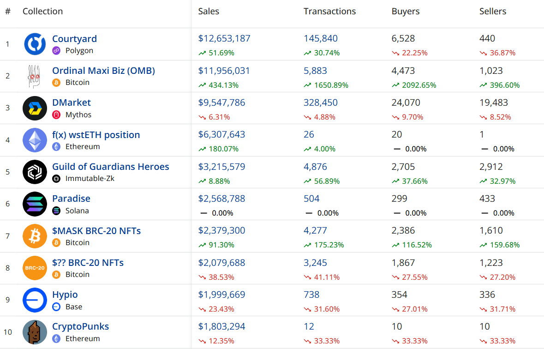Sort by the Transactions column header

pyautogui.click(x=329, y=12)
